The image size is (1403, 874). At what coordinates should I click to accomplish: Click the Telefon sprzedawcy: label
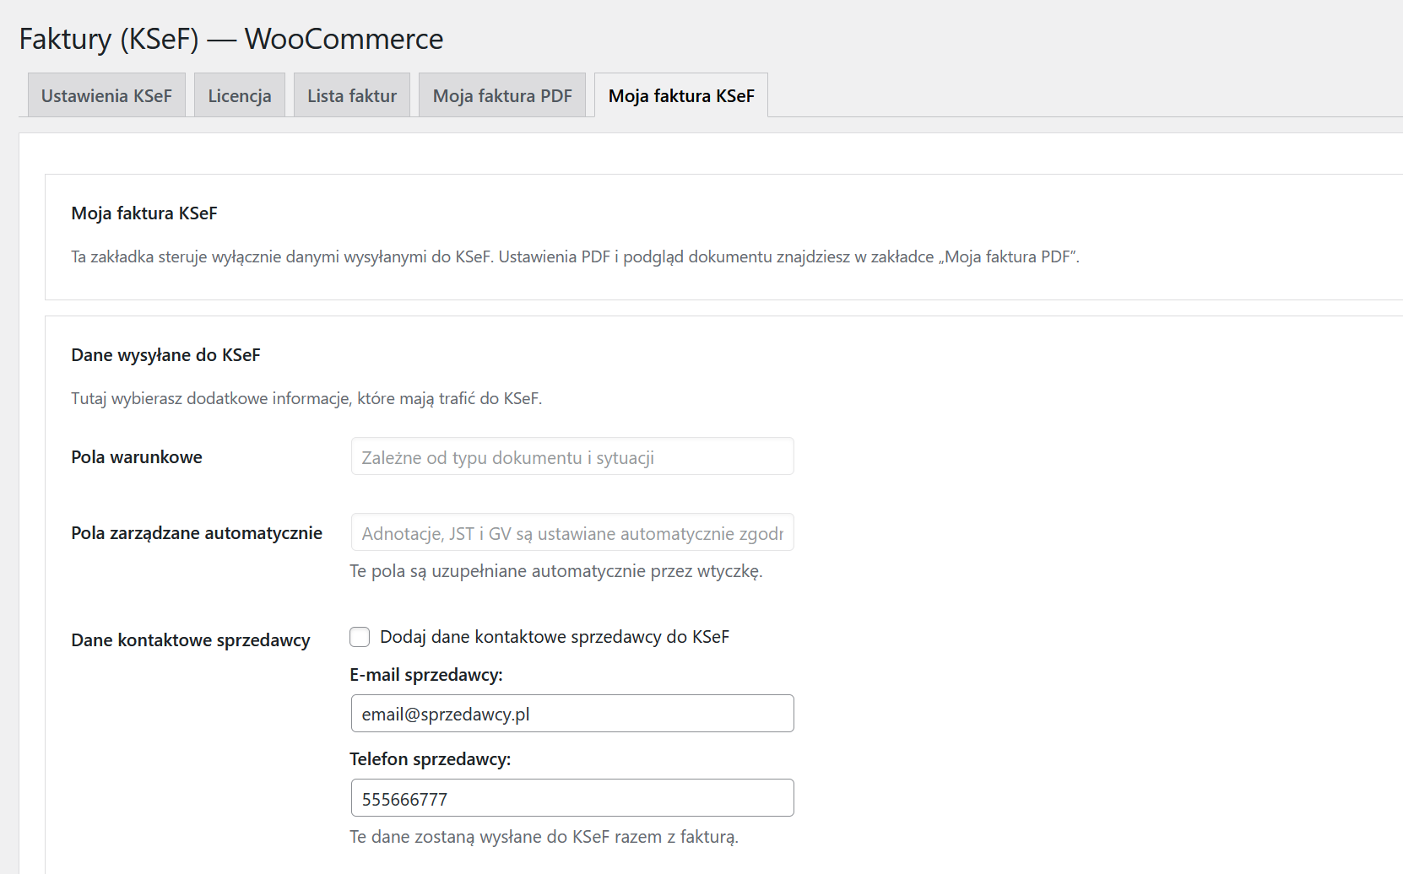[431, 759]
